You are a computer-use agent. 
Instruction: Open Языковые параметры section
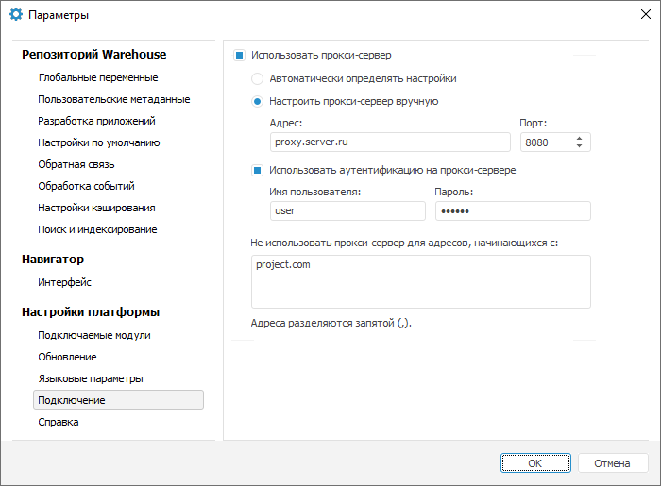click(x=91, y=378)
